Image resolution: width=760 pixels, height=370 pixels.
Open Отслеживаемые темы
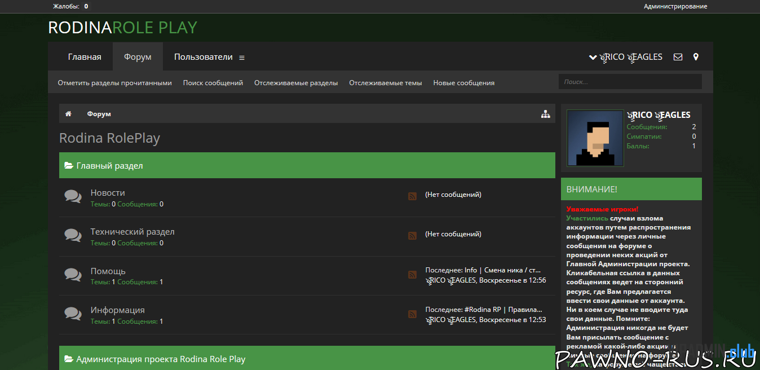pyautogui.click(x=386, y=83)
